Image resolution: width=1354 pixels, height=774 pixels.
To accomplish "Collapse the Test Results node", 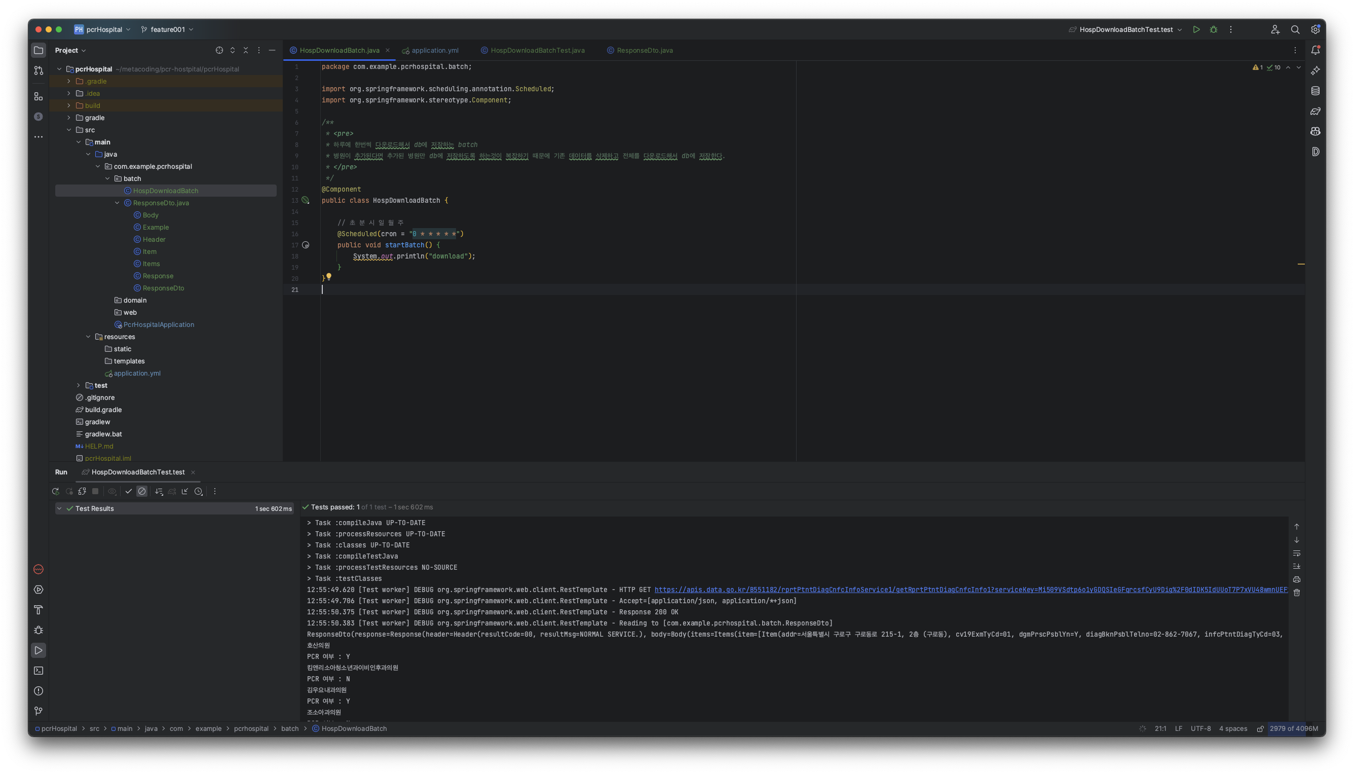I will (x=59, y=509).
